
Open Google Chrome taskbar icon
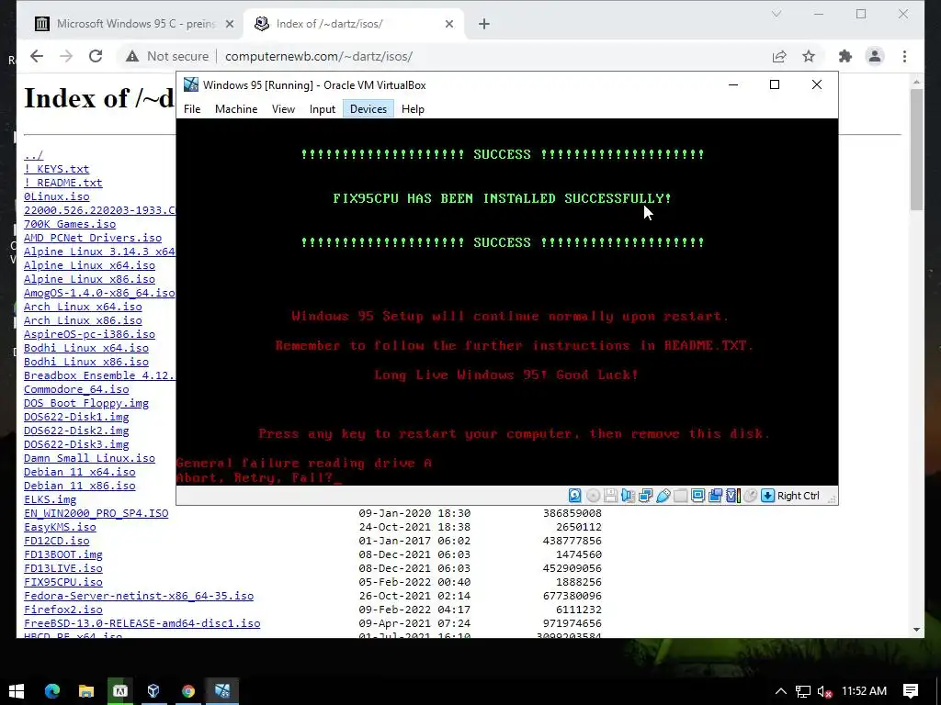coord(188,691)
